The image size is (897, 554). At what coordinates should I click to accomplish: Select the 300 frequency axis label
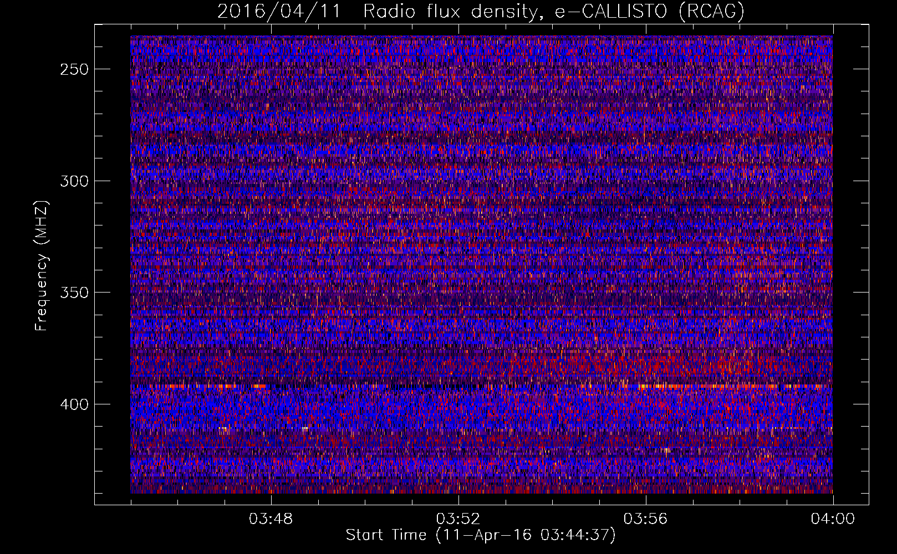[74, 181]
